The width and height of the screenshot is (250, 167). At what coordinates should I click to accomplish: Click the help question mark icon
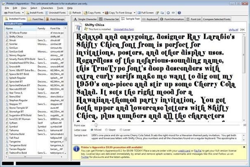[x=179, y=13]
